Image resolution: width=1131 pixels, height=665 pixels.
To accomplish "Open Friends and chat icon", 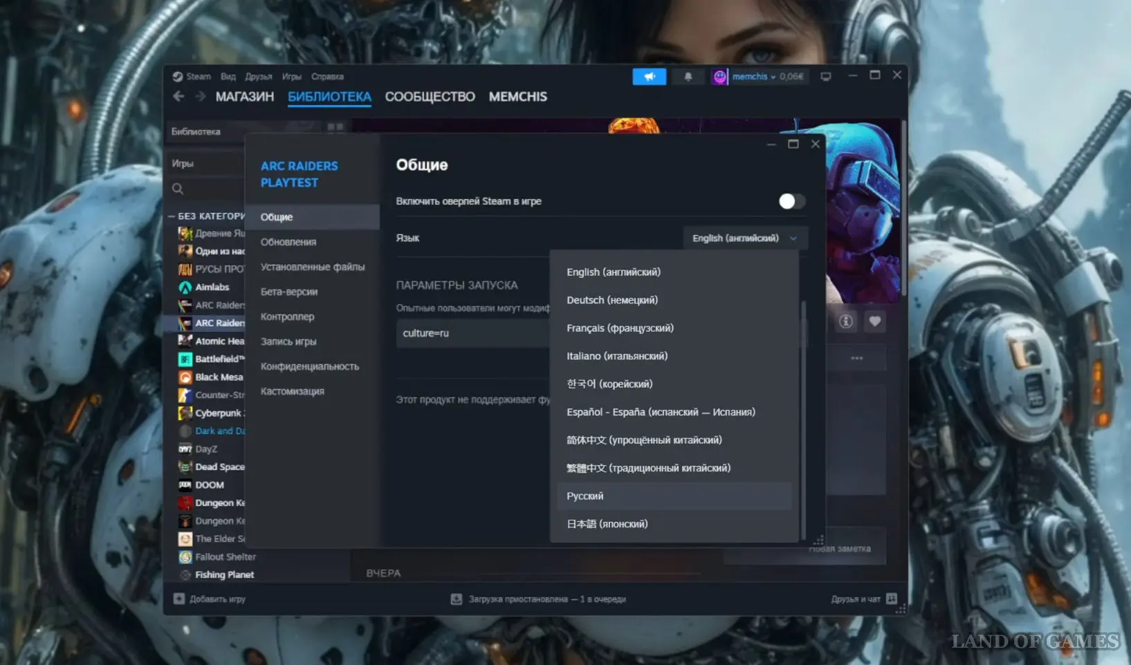I will 892,599.
